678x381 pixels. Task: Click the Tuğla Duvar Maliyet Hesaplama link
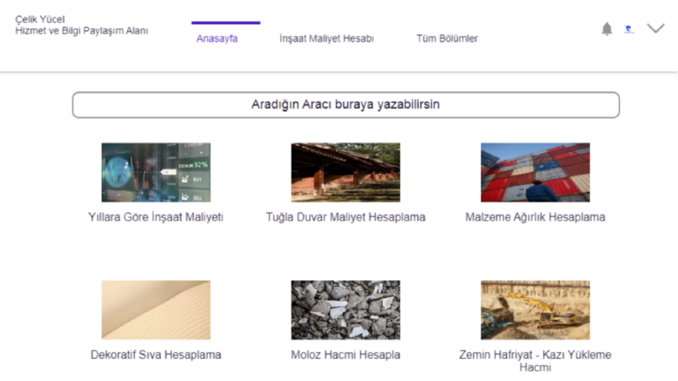(345, 217)
